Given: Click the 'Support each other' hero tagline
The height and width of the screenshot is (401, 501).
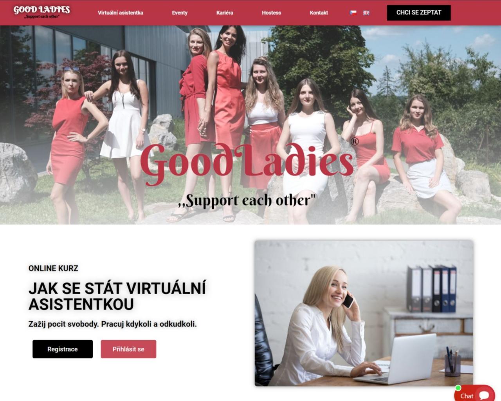Looking at the screenshot, I should point(247,200).
